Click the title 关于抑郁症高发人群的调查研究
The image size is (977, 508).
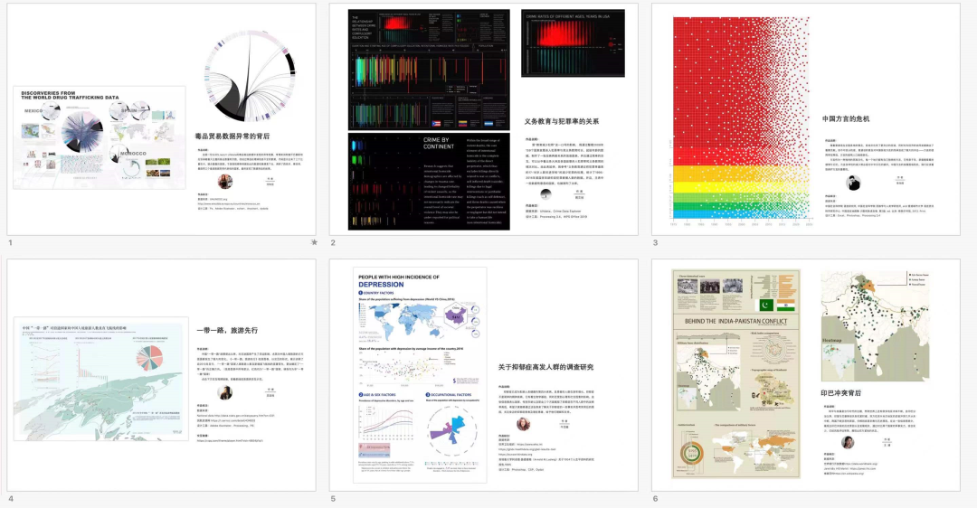(x=545, y=367)
